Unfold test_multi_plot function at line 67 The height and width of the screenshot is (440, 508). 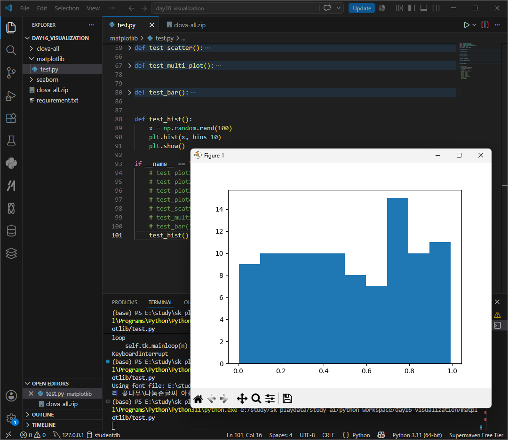(130, 66)
